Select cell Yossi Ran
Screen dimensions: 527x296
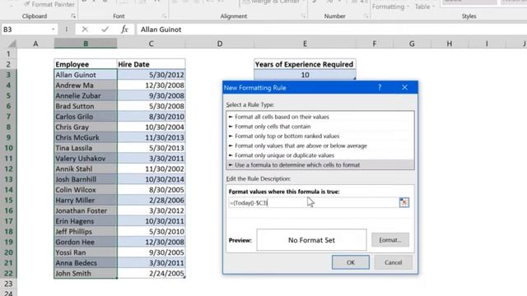(86, 252)
